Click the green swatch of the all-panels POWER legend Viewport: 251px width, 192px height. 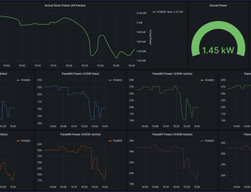(x=154, y=12)
